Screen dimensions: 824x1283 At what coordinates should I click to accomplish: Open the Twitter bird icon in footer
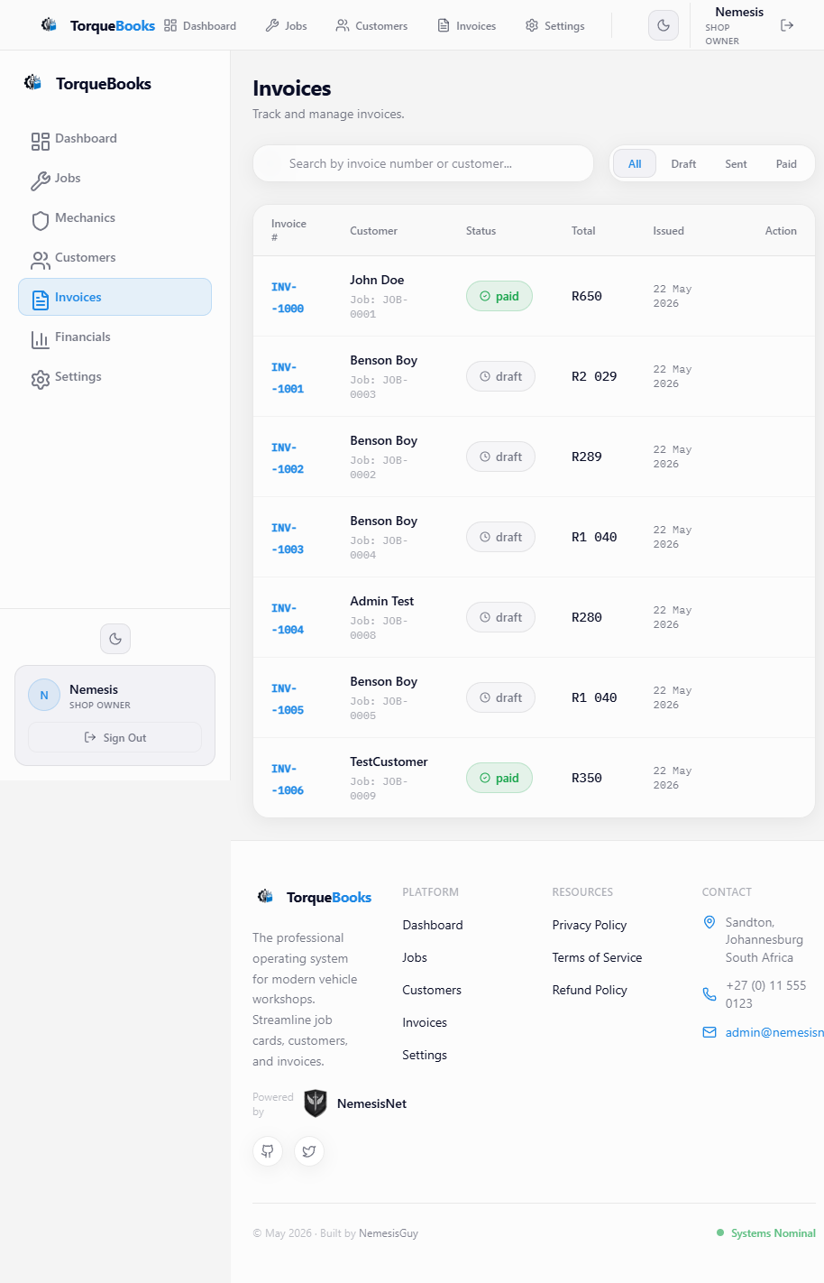point(309,1150)
